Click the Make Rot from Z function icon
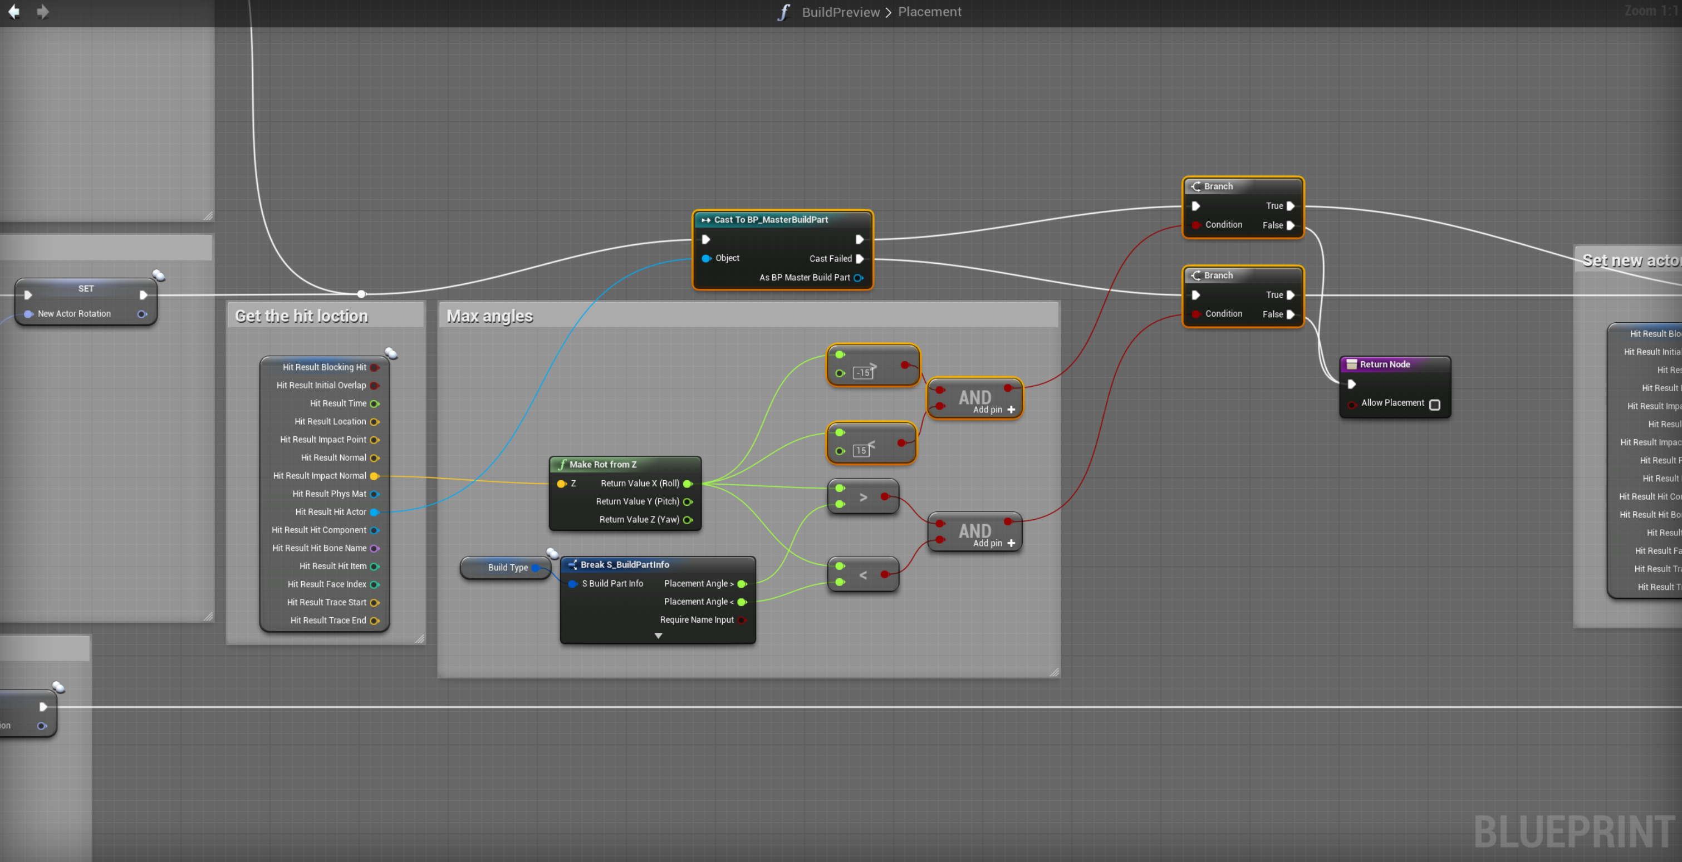The image size is (1682, 862). (x=562, y=464)
